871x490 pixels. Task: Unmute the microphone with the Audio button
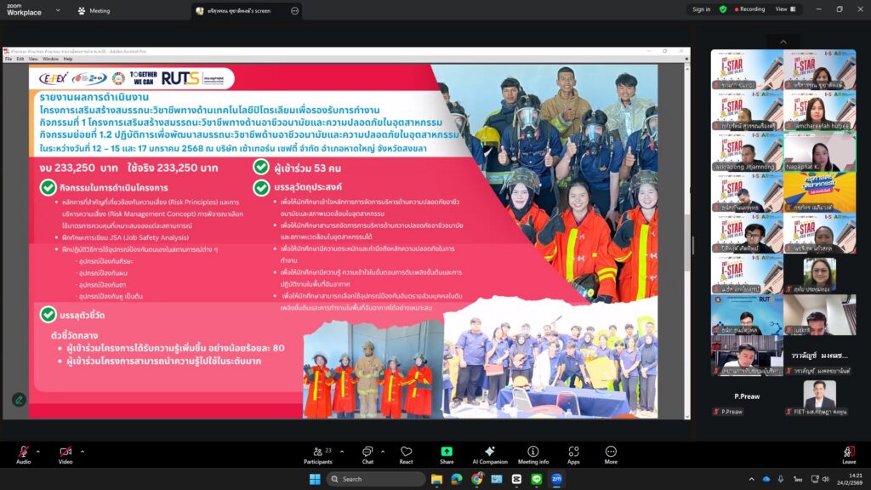(23, 453)
